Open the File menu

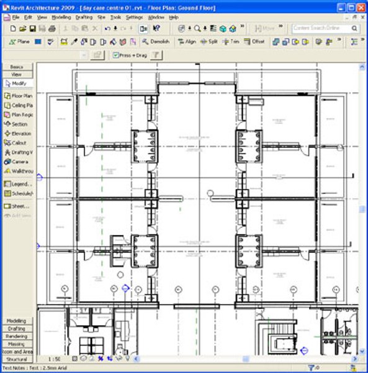[x=16, y=17]
